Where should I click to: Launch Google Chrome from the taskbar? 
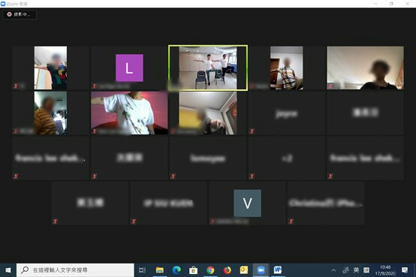(210, 270)
